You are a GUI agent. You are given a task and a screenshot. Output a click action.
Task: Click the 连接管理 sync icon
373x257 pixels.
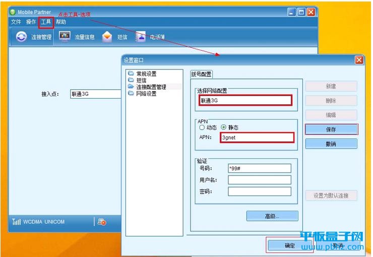pos(21,37)
